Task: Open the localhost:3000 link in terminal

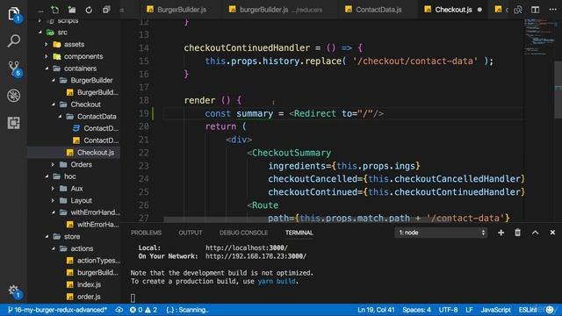Action: [247, 248]
